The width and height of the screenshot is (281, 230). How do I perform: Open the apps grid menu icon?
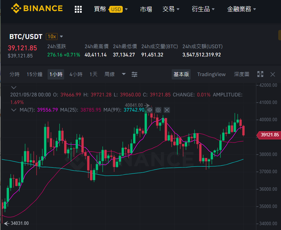78,9
